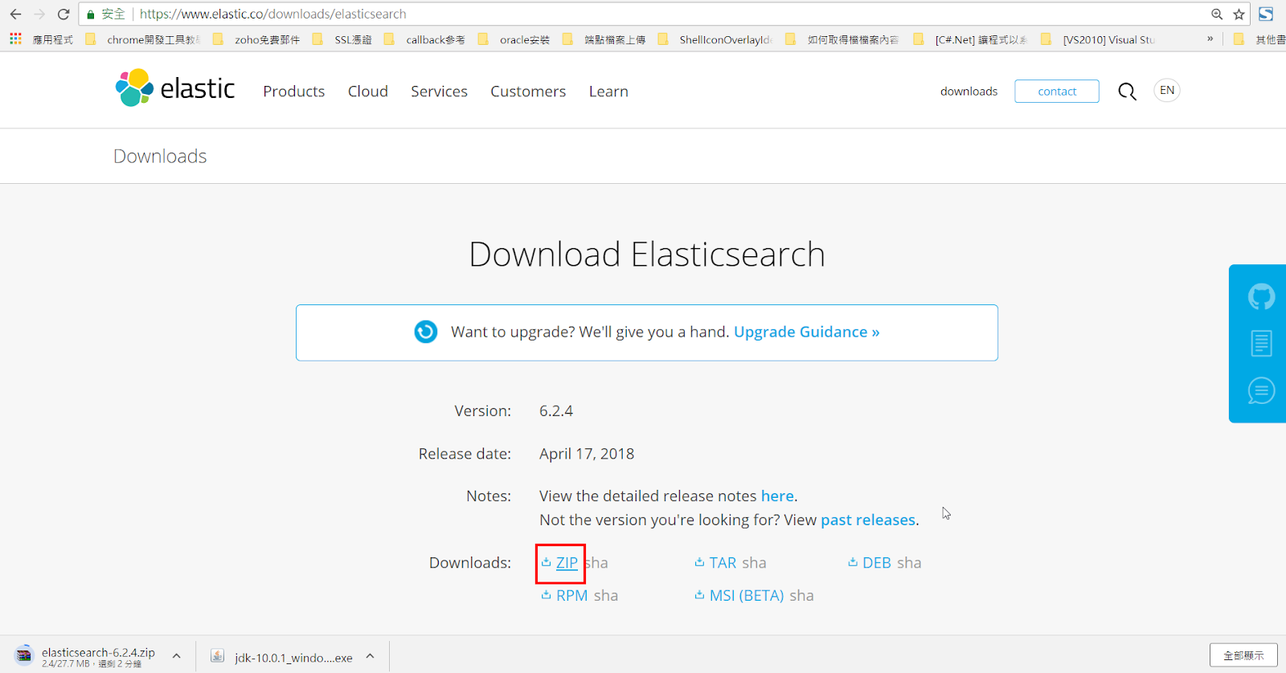Click the blue S browser extension icon

coord(1266,14)
